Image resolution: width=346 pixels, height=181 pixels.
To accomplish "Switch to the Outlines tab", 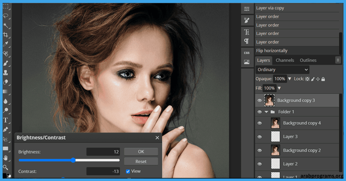I will pos(308,60).
